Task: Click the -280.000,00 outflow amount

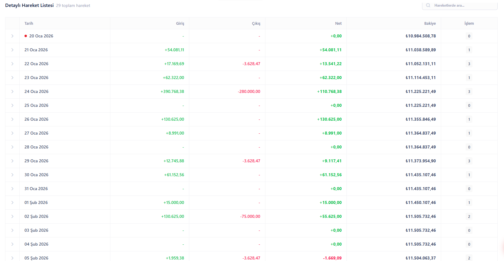Action: click(x=249, y=92)
